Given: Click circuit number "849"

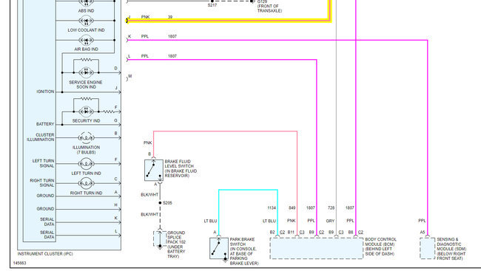Looking at the screenshot, I should [292, 208].
